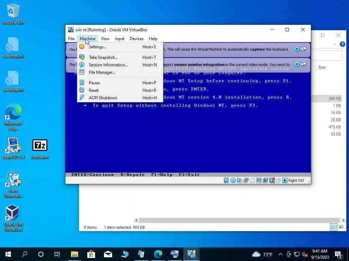Open Task View from the taskbar
The height and width of the screenshot is (261, 349).
(57, 254)
